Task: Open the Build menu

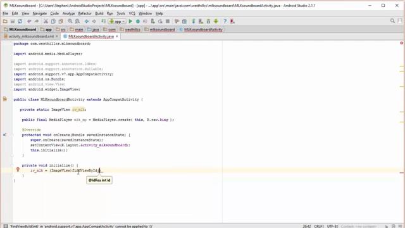Action: coord(99,13)
